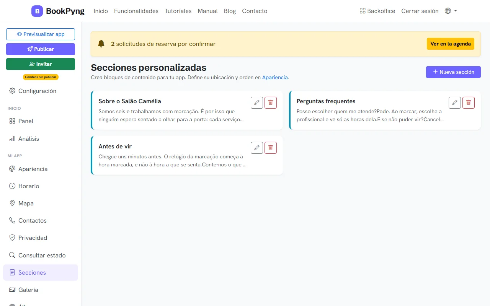
Task: Open the language globe dropdown
Action: click(x=451, y=11)
